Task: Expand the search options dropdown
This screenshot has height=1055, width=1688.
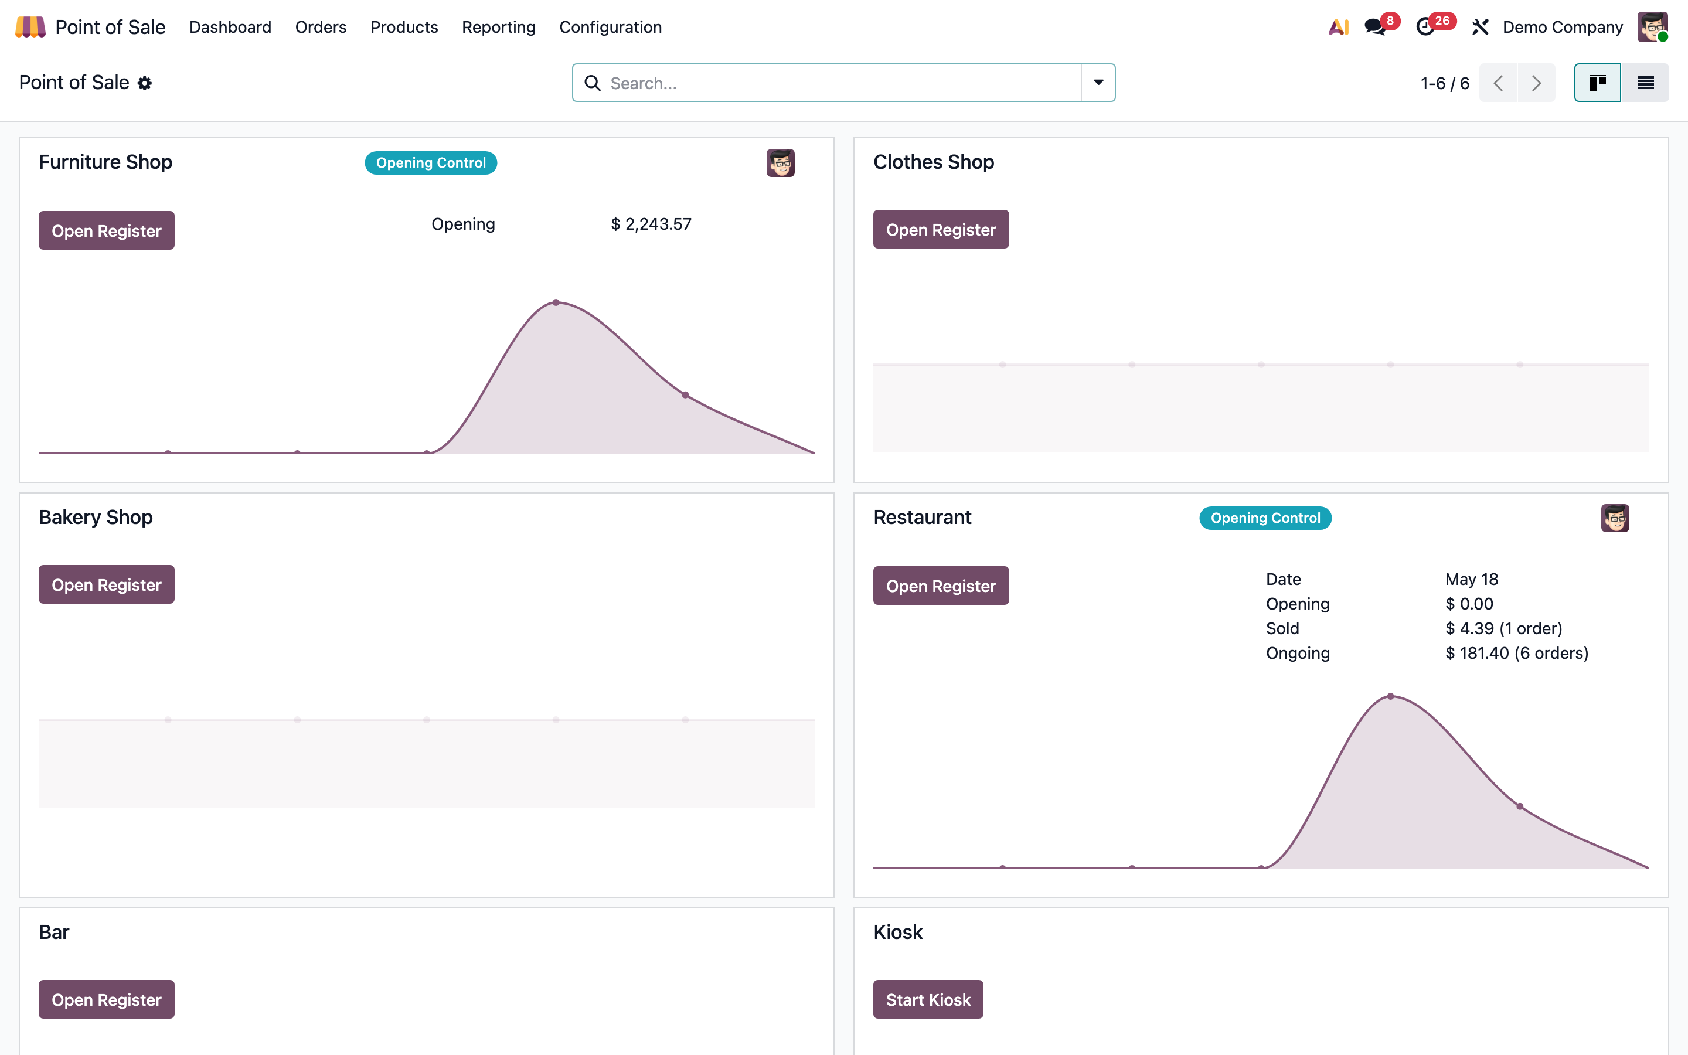Action: (1098, 82)
